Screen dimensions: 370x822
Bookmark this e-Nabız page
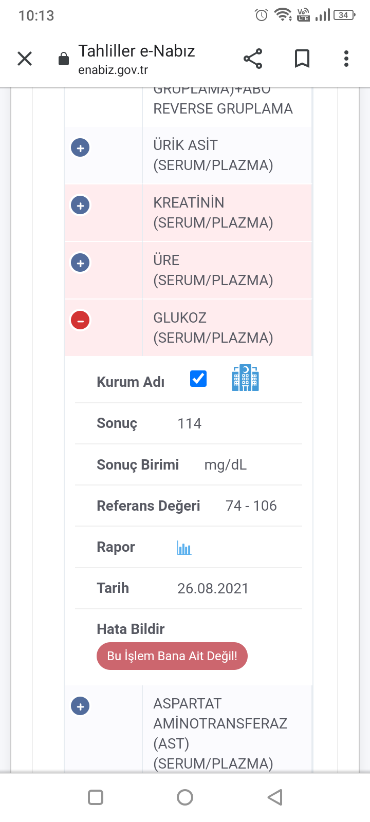[302, 59]
